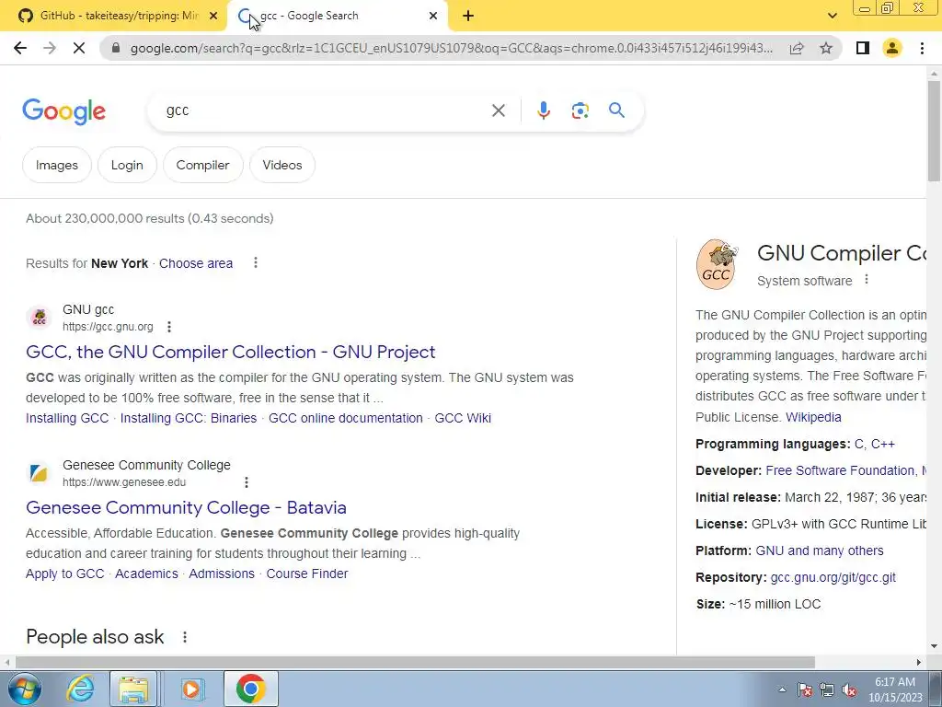Click the Choose area link
Image resolution: width=942 pixels, height=707 pixels.
(196, 263)
